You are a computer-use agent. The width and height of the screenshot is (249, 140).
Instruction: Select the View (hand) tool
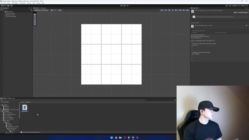pyautogui.click(x=35, y=14)
